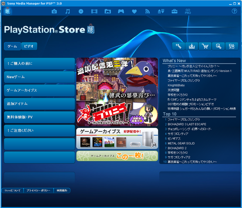Open the 追加アイテム menu item
The height and width of the screenshot is (208, 242).
click(x=40, y=104)
